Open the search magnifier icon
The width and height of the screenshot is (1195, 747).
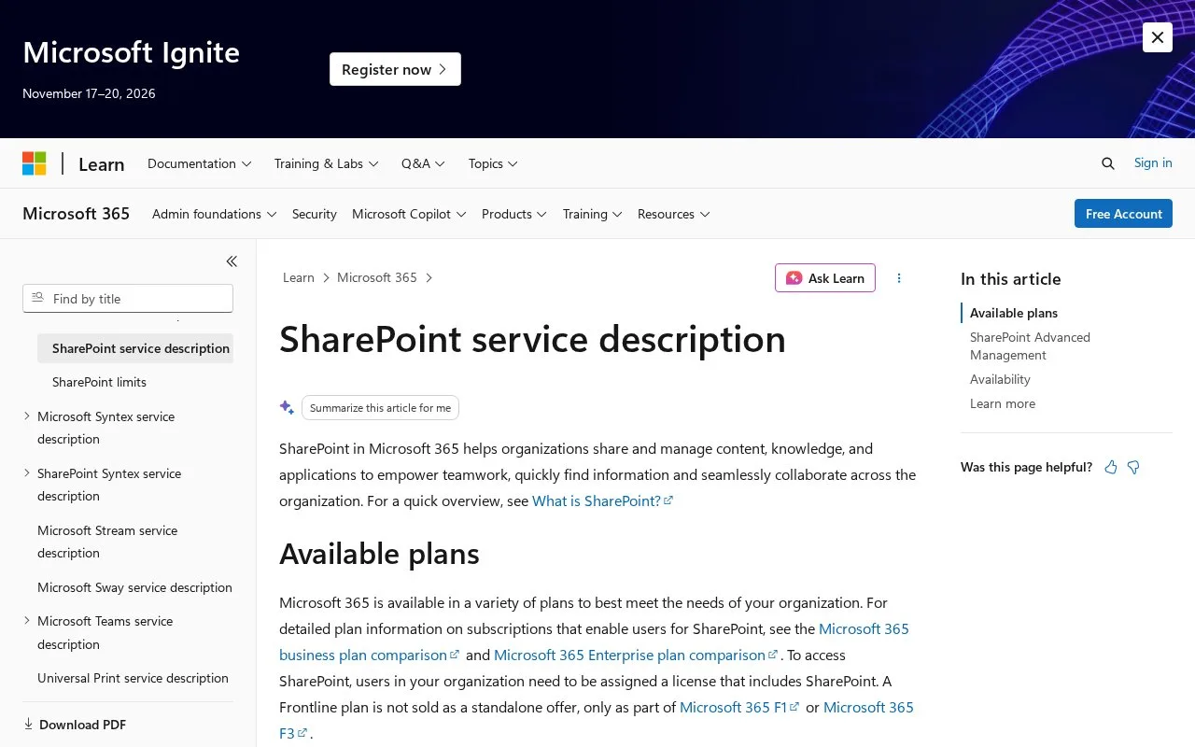pos(1108,163)
